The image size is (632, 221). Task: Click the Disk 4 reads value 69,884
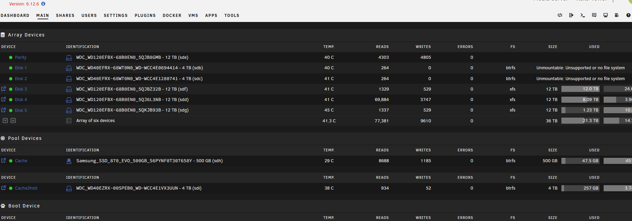(382, 100)
